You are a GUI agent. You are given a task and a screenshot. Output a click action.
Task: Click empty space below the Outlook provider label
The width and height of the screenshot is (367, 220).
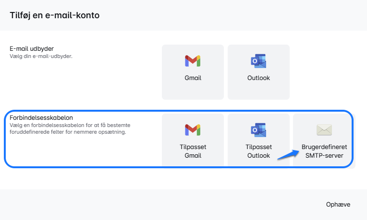tap(258, 91)
